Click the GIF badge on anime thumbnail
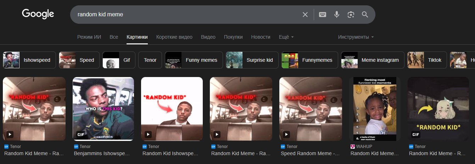This screenshot has width=475, height=164. point(415,135)
